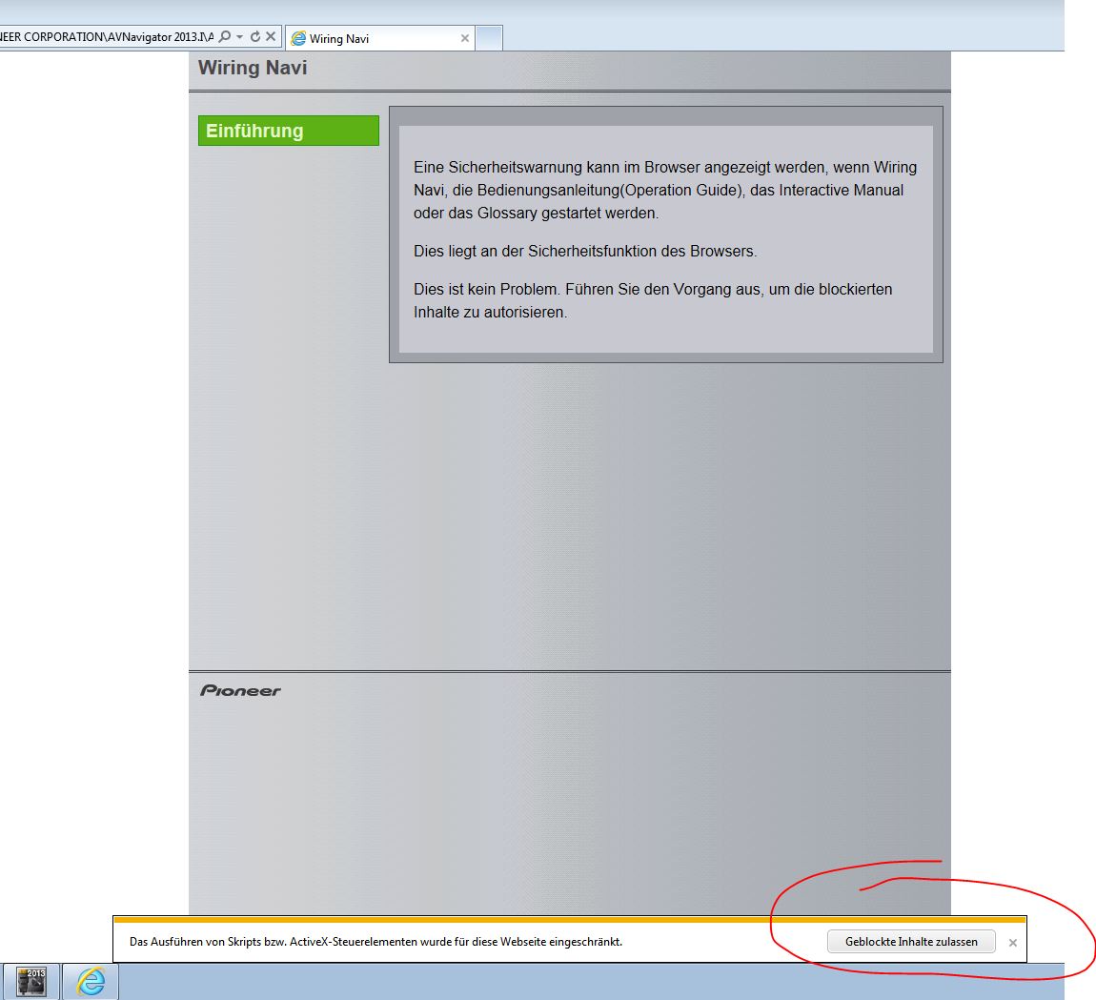
Task: Select the green Einführung menu item
Action: coord(288,131)
